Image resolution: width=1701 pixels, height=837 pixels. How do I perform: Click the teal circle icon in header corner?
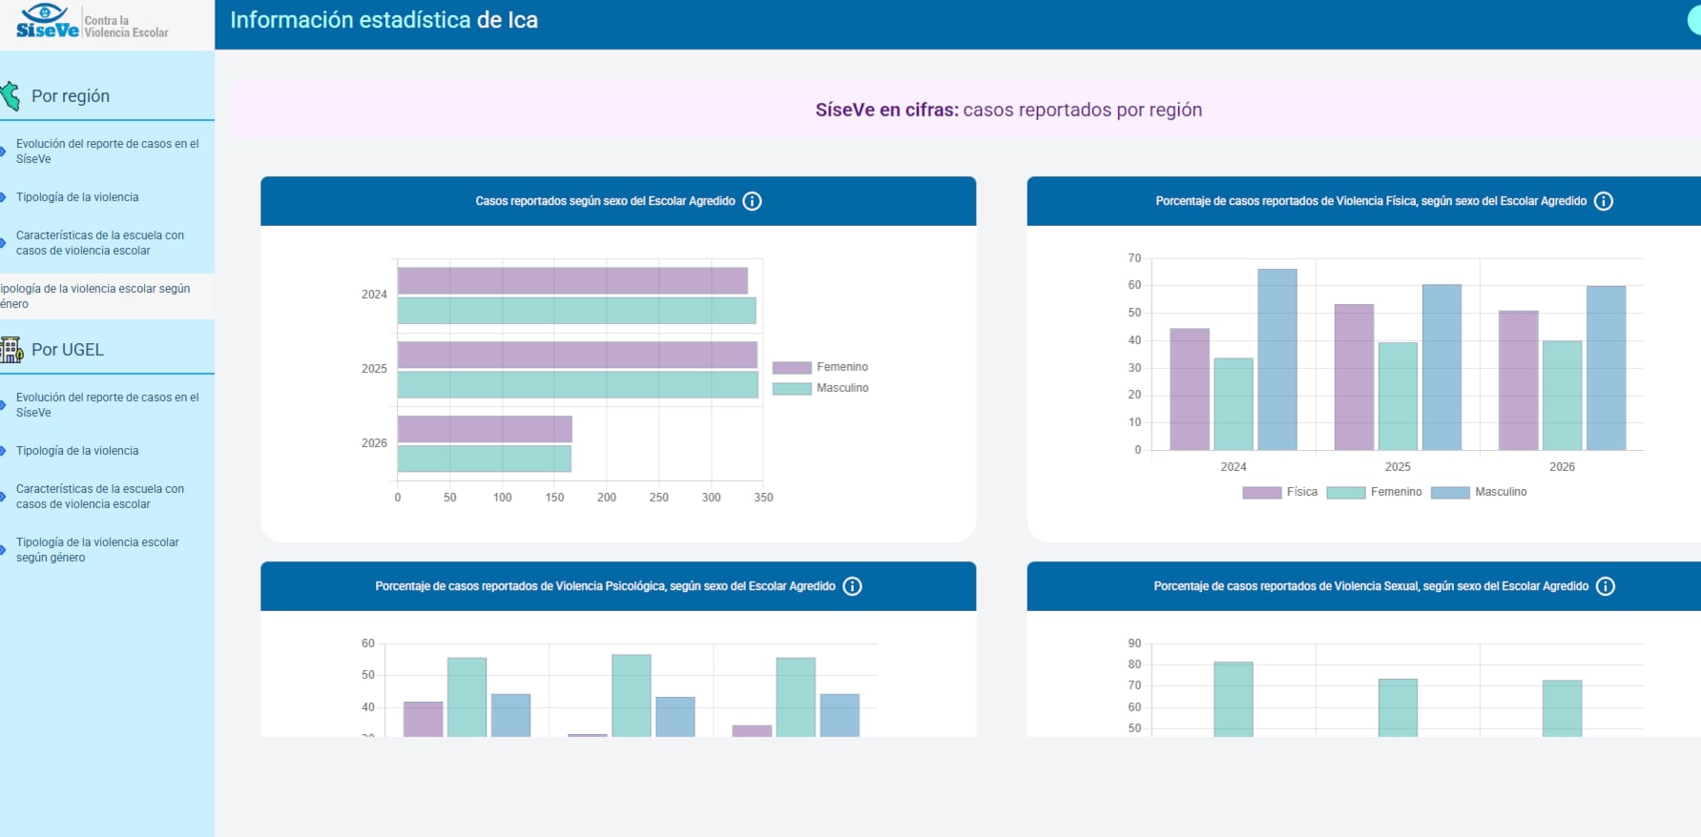(1694, 20)
